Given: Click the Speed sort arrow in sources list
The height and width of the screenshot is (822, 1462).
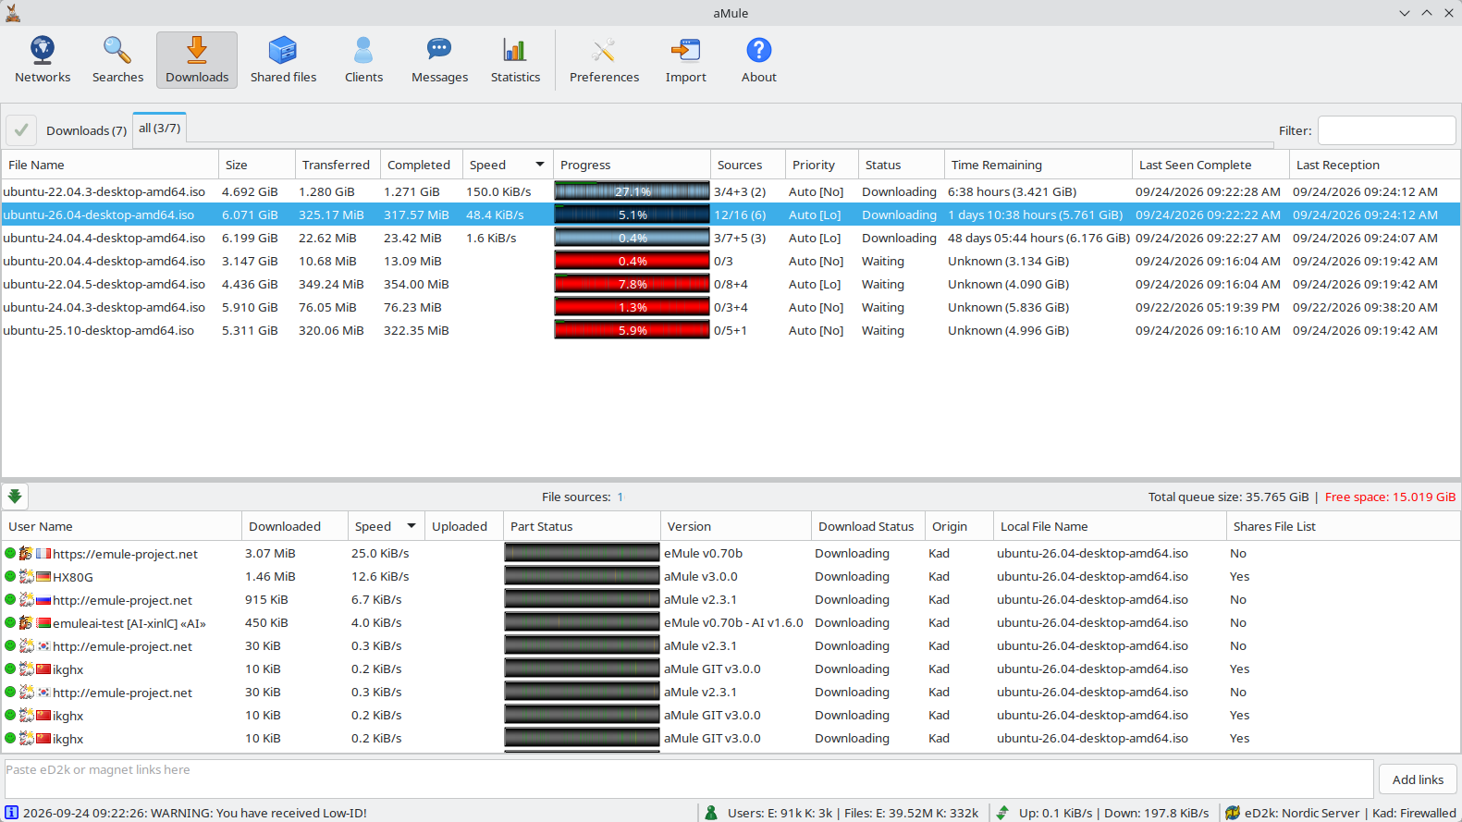Looking at the screenshot, I should tap(412, 526).
